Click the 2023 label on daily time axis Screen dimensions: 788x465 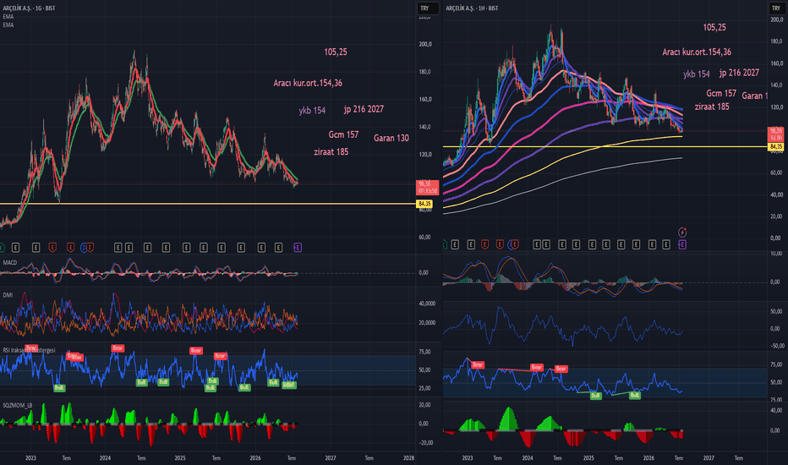point(30,458)
